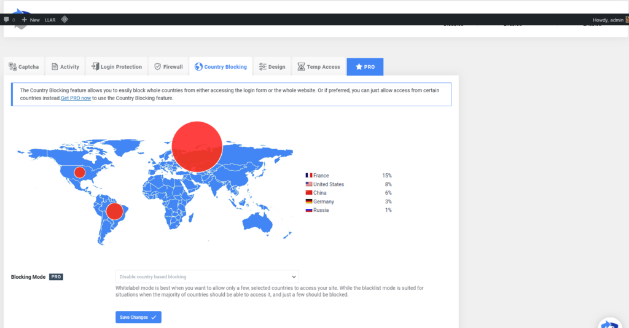Click the China country label
This screenshot has height=328, width=629.
point(319,193)
